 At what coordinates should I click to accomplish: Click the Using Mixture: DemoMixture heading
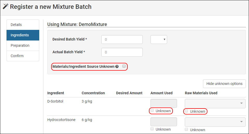[77, 24]
